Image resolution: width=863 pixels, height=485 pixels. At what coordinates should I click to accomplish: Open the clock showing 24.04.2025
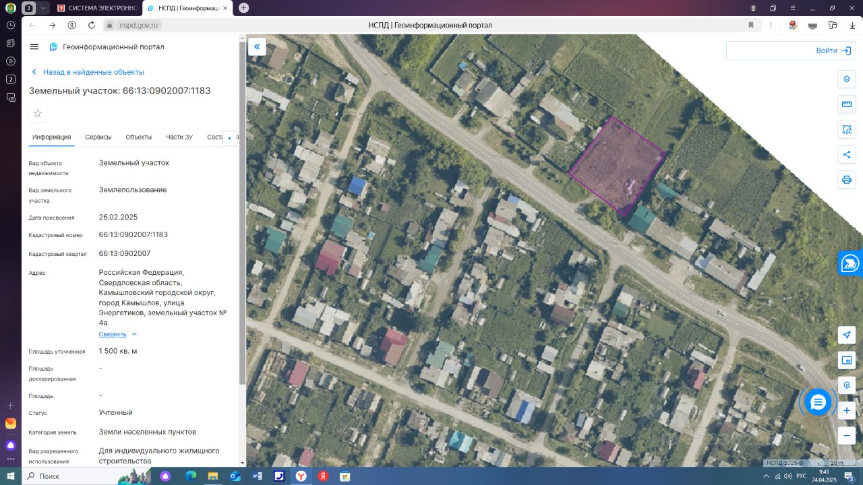click(825, 476)
